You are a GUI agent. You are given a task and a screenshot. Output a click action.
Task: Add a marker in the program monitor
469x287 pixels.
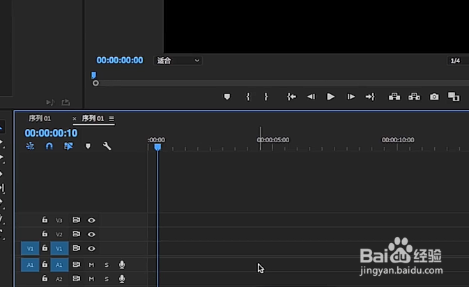(x=227, y=97)
